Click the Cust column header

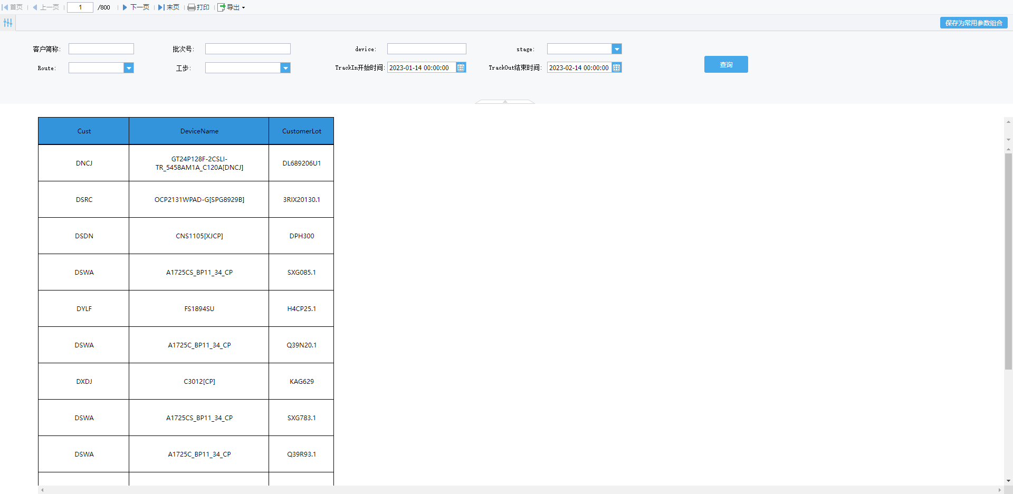(x=84, y=131)
